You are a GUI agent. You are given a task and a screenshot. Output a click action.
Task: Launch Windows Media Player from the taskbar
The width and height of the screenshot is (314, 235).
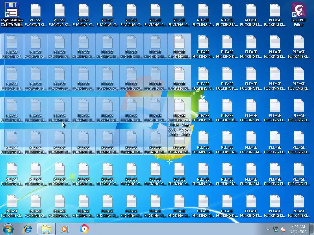(65, 229)
